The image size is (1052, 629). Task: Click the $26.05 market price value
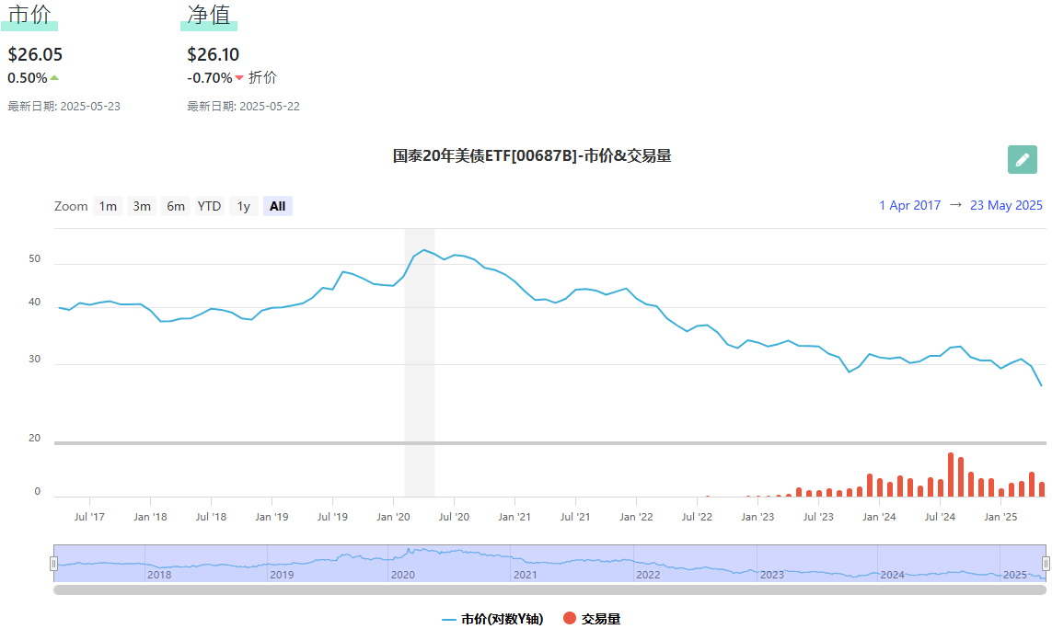(35, 54)
